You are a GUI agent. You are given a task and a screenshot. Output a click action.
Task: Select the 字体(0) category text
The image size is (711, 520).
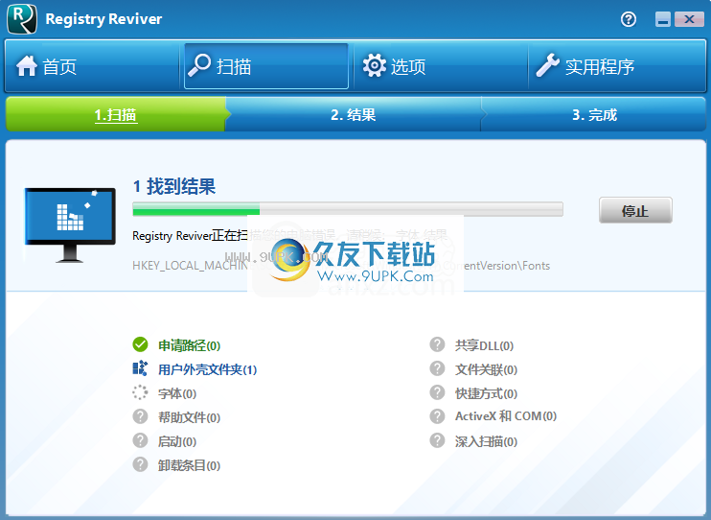177,393
